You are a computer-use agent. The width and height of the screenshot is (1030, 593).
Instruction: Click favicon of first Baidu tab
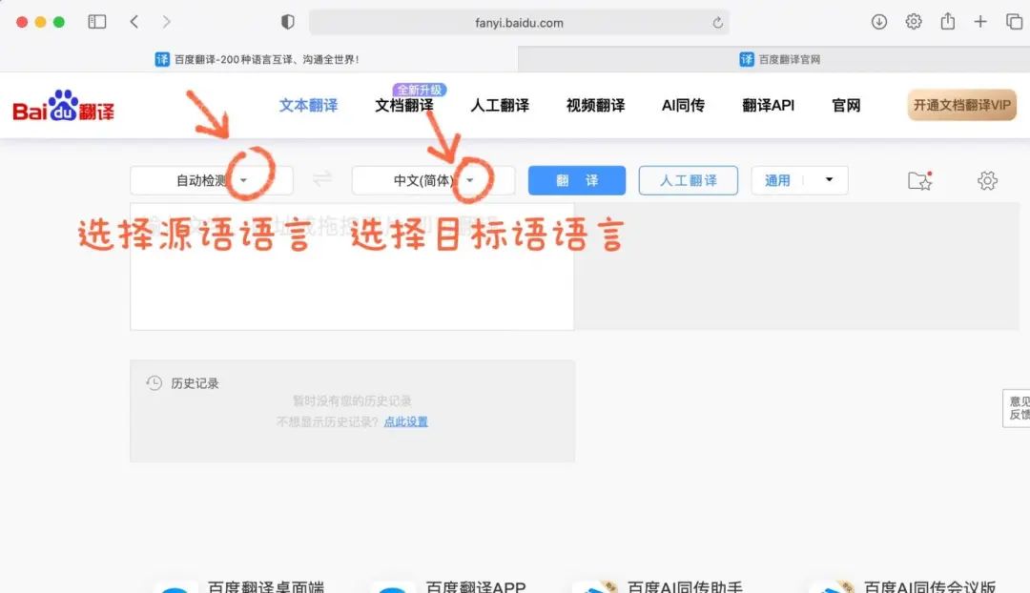click(162, 59)
